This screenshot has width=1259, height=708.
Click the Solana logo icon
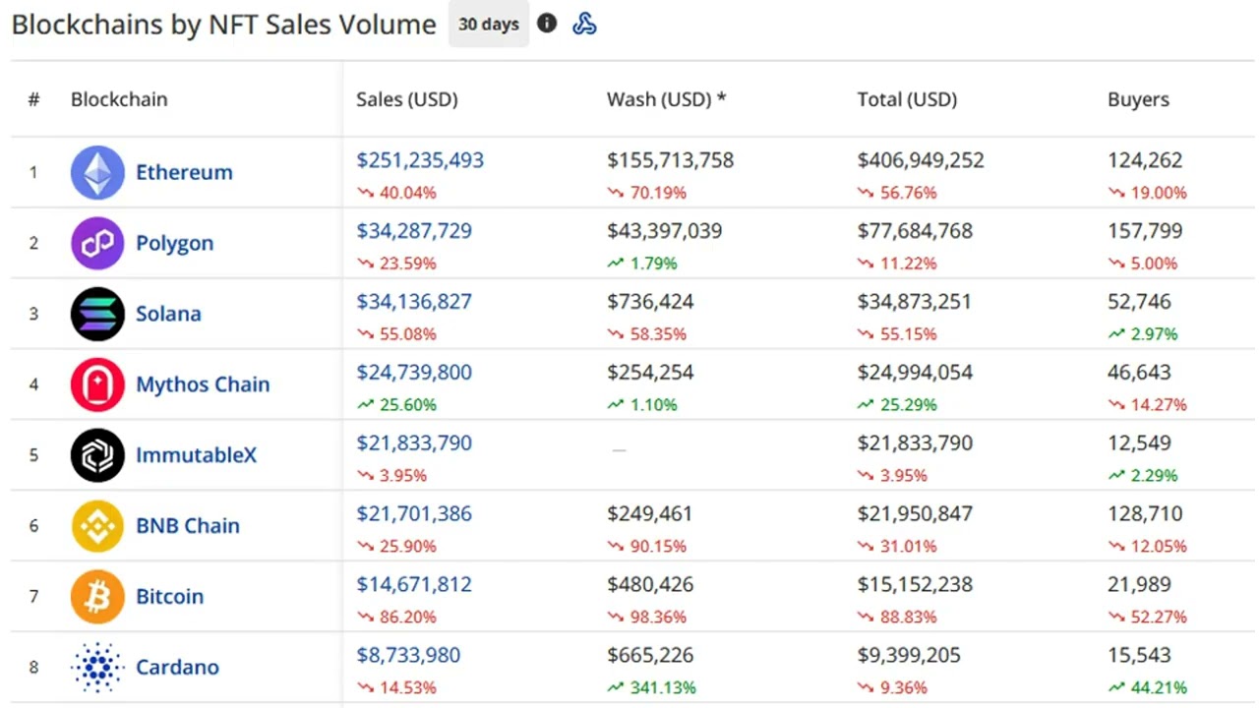tap(97, 314)
